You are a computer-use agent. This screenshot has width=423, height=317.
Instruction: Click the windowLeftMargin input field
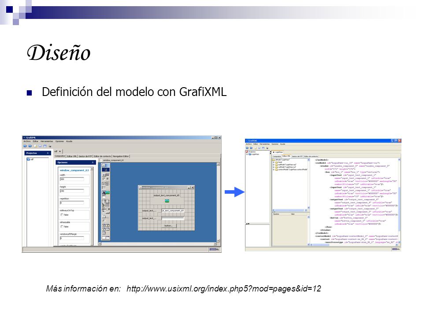coord(72,238)
